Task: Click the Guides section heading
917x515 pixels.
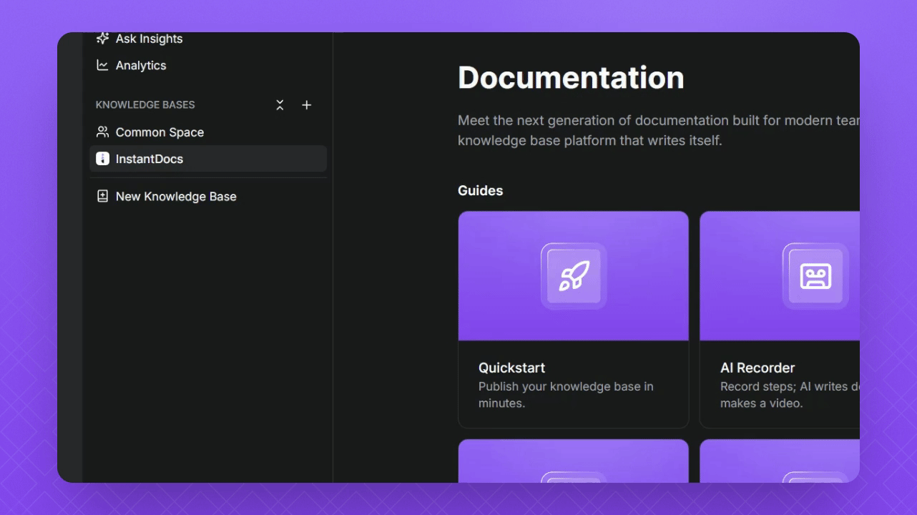Action: [480, 190]
